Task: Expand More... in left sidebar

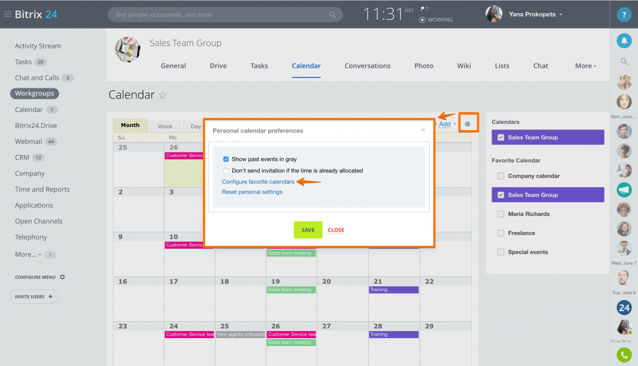Action: [27, 255]
